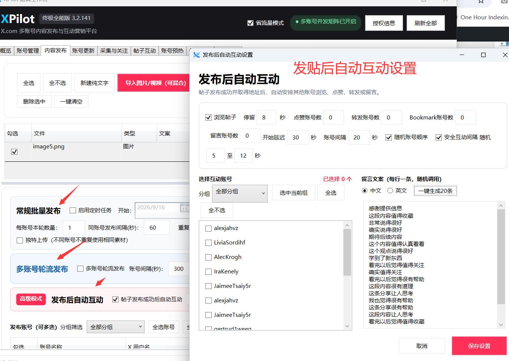Open the 分组筛选 dropdown in main window
The width and height of the screenshot is (509, 361).
coord(116,327)
